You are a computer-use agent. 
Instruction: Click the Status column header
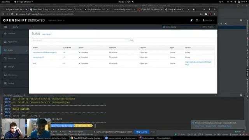tap(81, 47)
